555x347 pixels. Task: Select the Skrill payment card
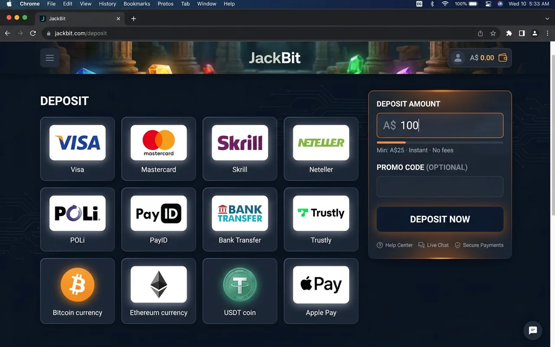coord(240,149)
